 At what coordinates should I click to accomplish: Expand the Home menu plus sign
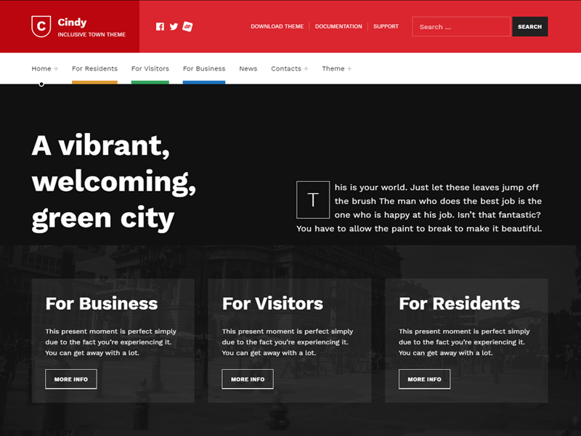(56, 69)
